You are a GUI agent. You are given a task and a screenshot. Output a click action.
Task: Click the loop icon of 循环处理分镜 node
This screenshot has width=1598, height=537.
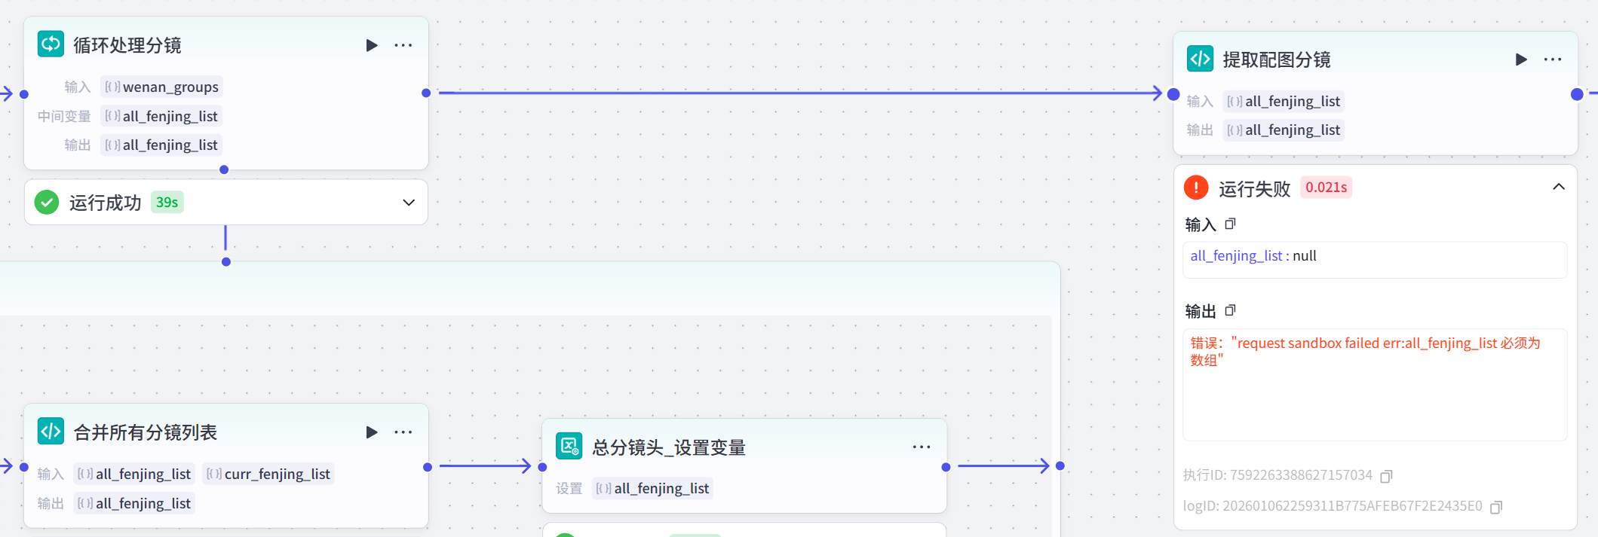tap(51, 44)
